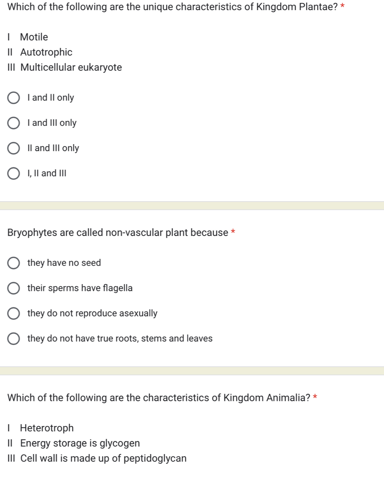Select the "II and III only" radio button
This screenshot has width=384, height=477.
(x=14, y=148)
